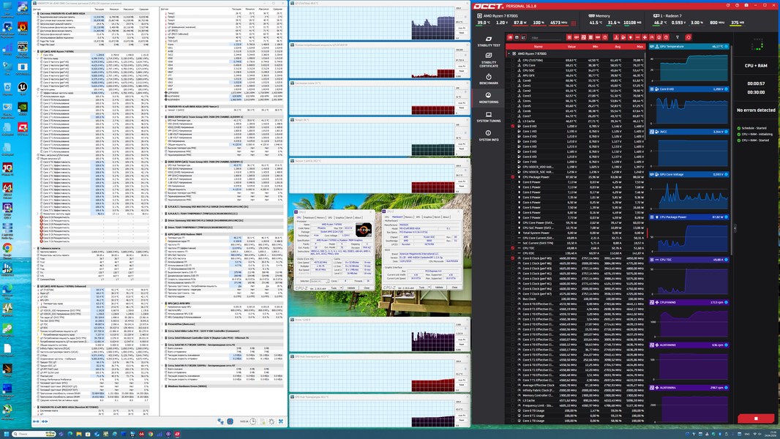Open OCCT System Info section
780x439 pixels.
coord(489,136)
